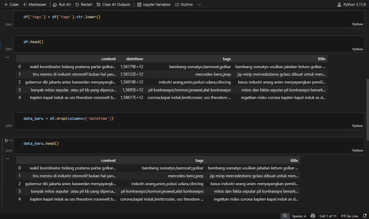Click title header in second output table
Image resolution: width=369 pixels, height=219 pixels.
click(x=294, y=160)
